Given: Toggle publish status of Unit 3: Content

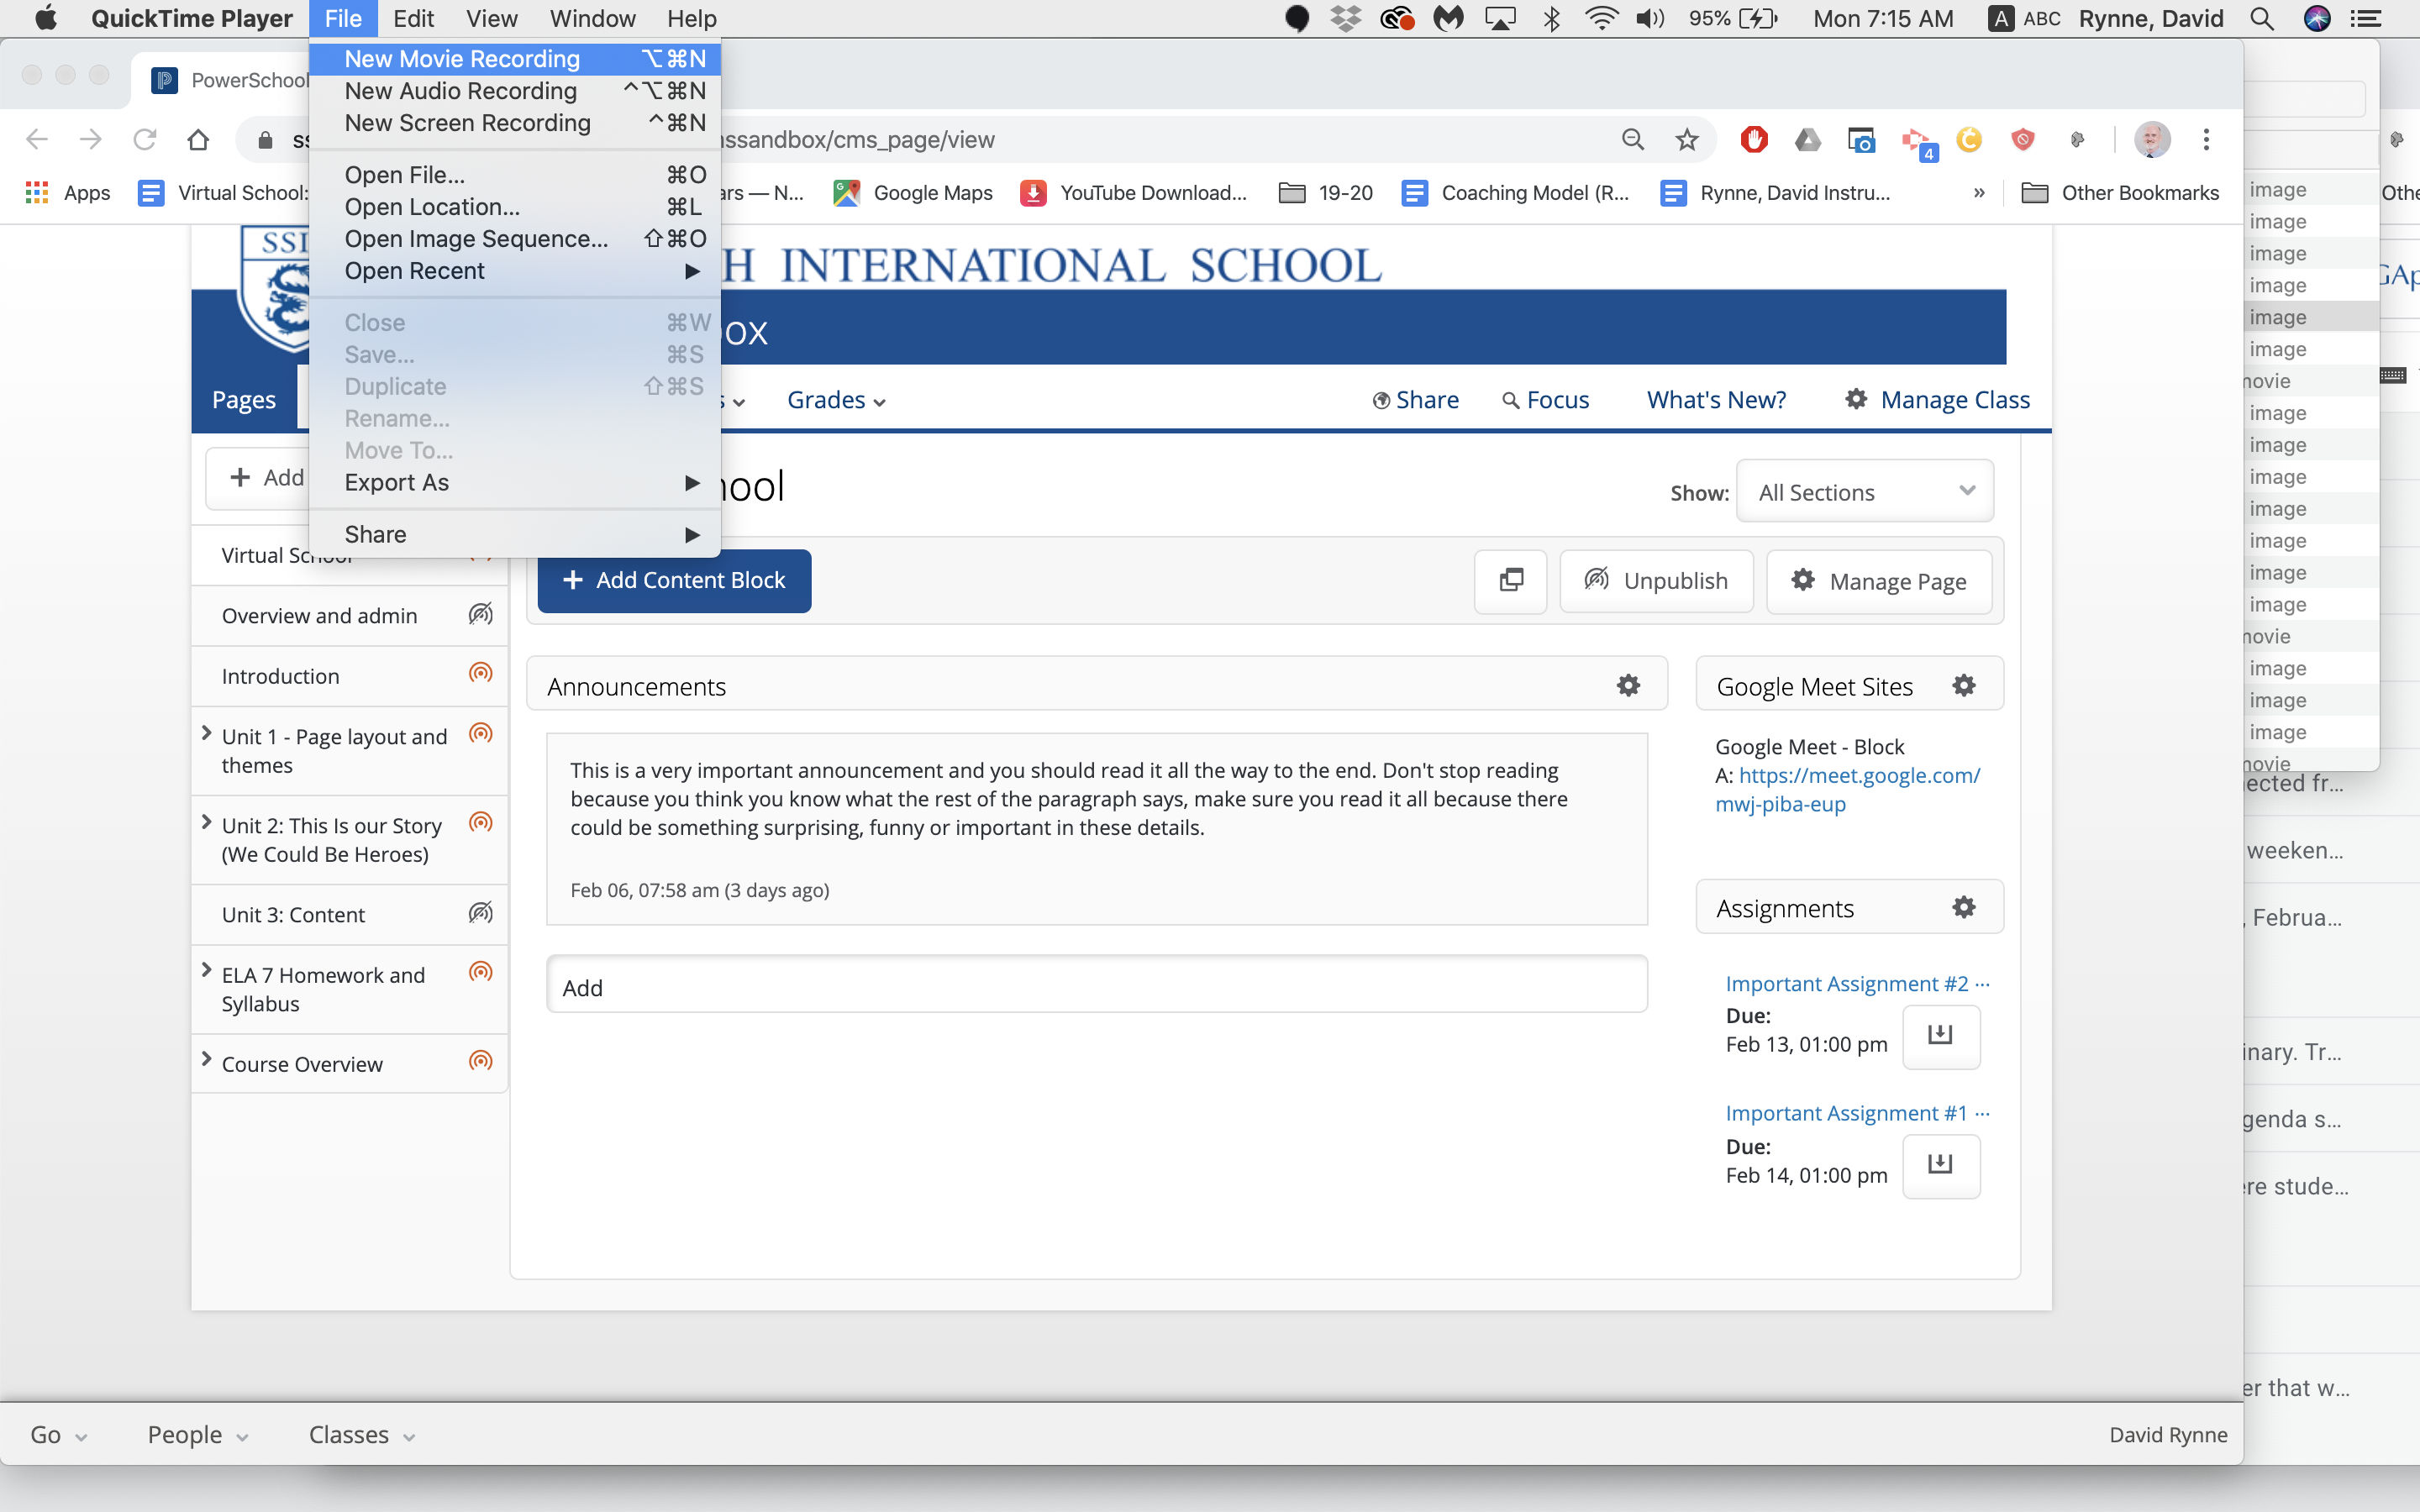Looking at the screenshot, I should coord(481,912).
